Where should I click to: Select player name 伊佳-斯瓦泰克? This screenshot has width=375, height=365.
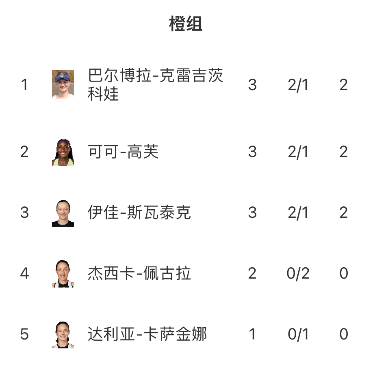coord(139,213)
